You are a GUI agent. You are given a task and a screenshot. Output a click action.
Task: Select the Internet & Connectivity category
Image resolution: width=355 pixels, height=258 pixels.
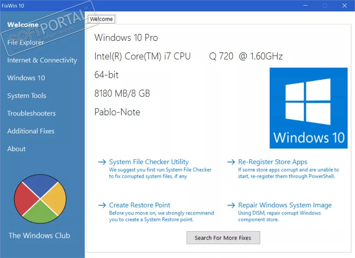point(42,60)
